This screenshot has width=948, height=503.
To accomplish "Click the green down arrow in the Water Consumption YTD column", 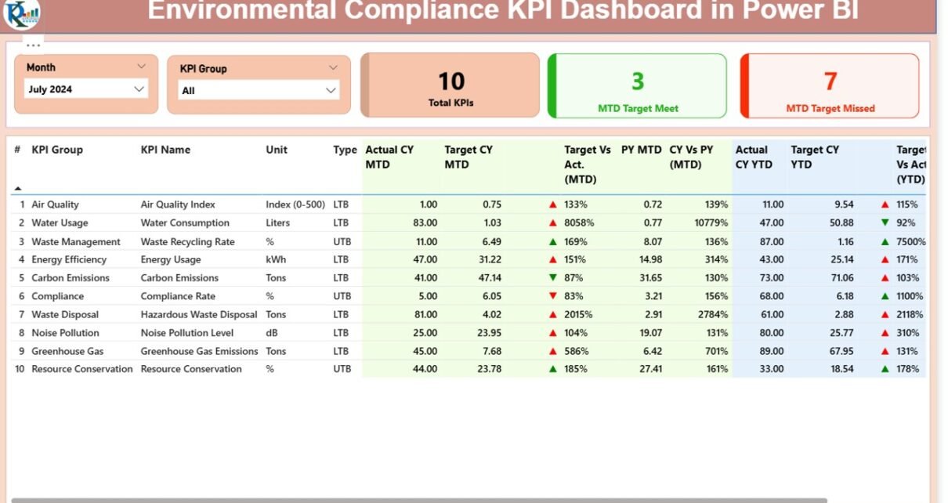I will pyautogui.click(x=885, y=223).
